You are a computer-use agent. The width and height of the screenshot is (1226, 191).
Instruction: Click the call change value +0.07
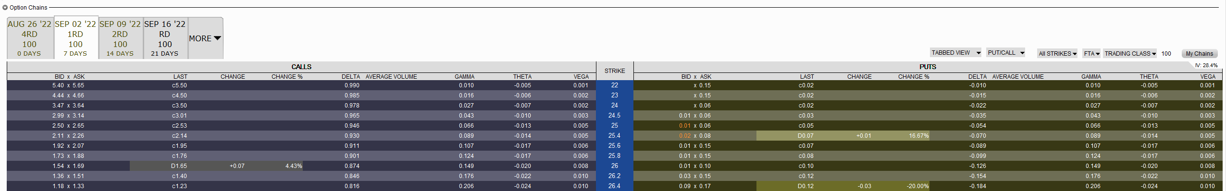pos(237,166)
